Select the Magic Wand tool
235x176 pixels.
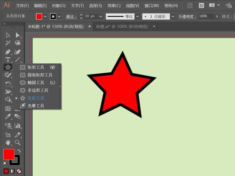(8, 43)
